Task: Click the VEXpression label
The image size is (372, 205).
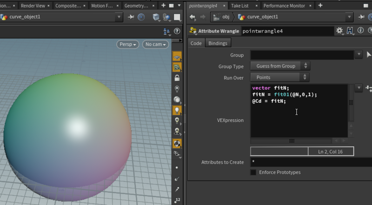Action: pyautogui.click(x=230, y=120)
